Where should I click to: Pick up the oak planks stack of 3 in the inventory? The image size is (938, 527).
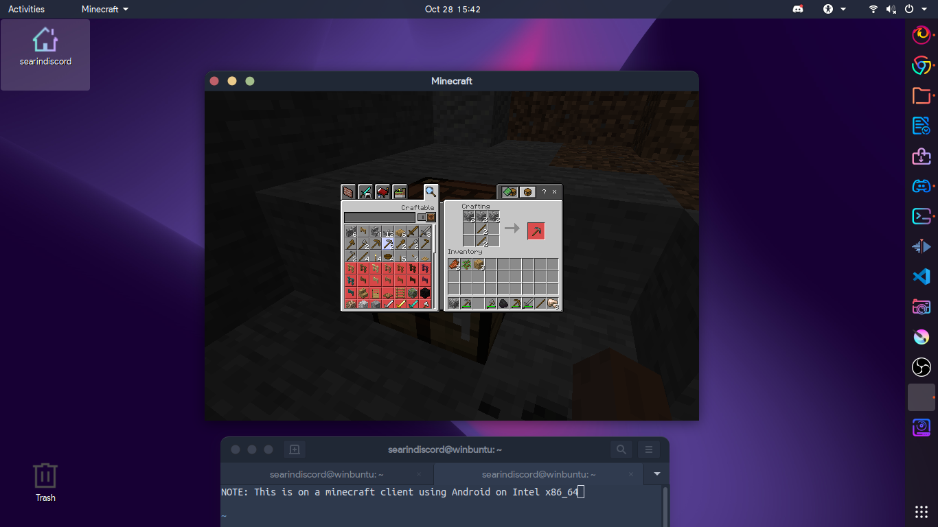click(479, 264)
